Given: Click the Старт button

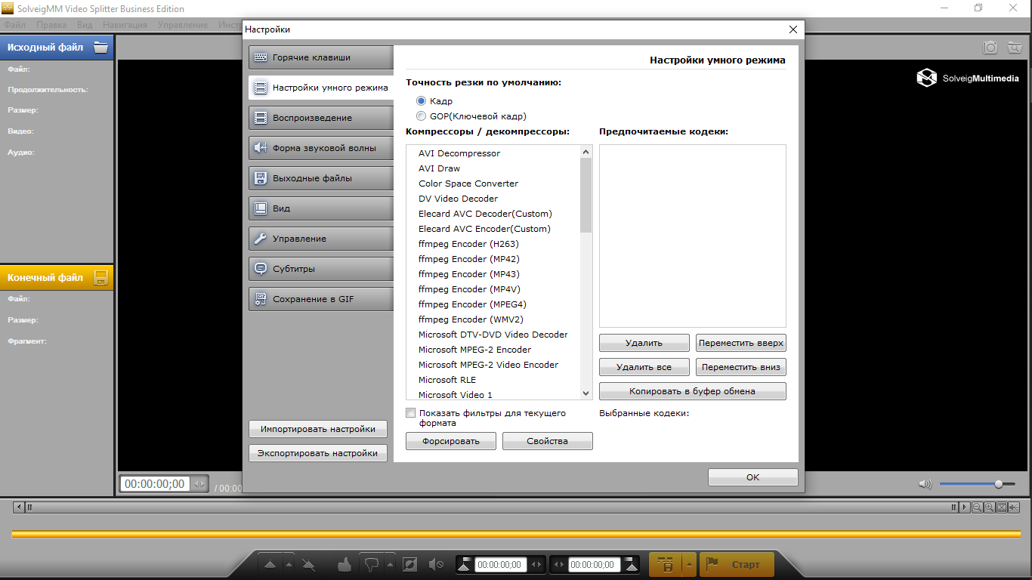Looking at the screenshot, I should (x=737, y=564).
